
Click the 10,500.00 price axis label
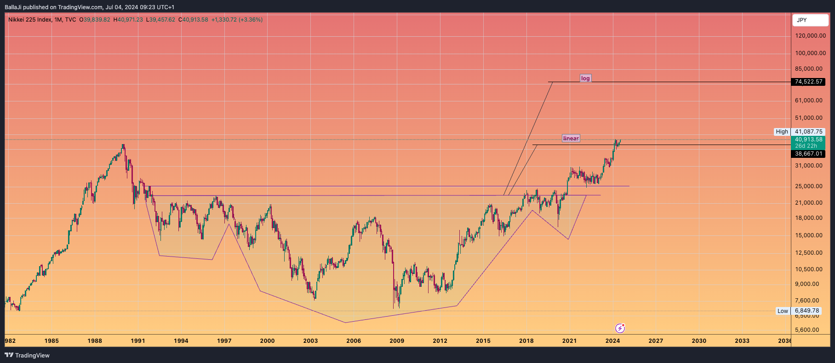pyautogui.click(x=809, y=269)
